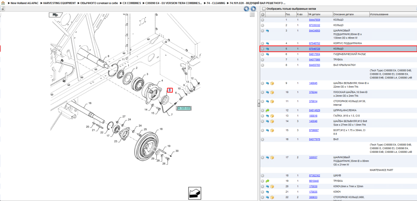Click the green arrow icon for part 9818440
The width and height of the screenshot is (417, 201).
point(267,181)
